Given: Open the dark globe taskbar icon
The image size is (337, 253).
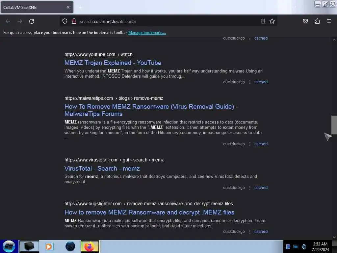Looking at the screenshot, I should pyautogui.click(x=70, y=246).
